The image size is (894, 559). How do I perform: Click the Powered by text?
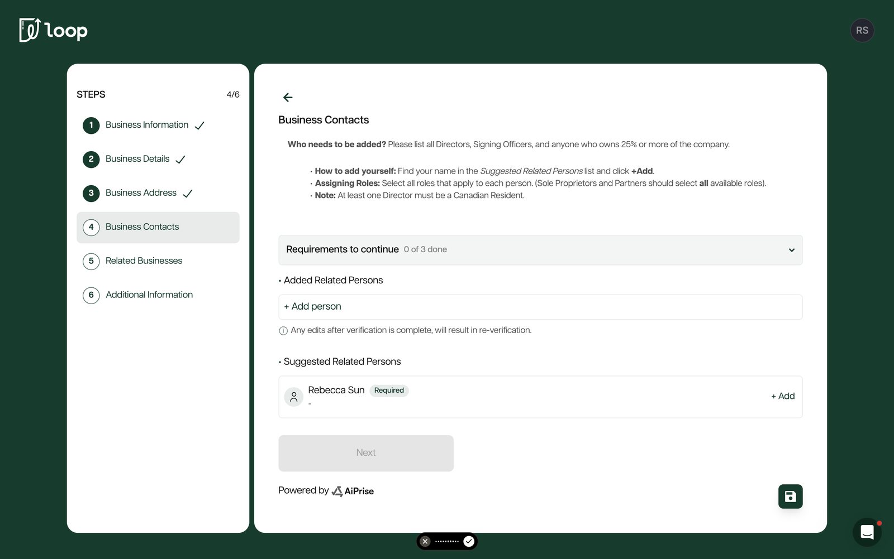coord(303,490)
